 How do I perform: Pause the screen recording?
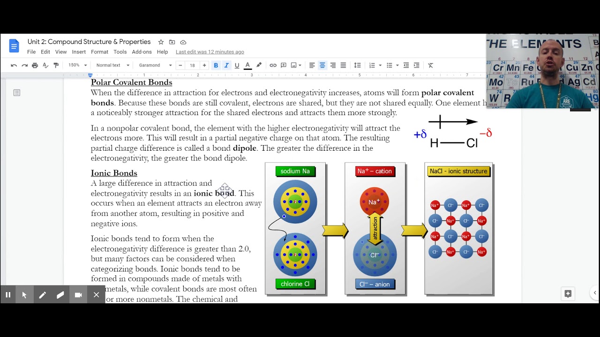8,295
